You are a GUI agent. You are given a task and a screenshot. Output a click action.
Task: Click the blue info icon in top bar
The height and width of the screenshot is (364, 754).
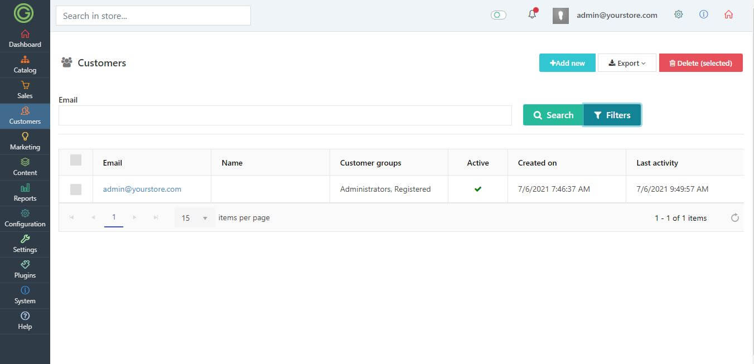(x=704, y=14)
